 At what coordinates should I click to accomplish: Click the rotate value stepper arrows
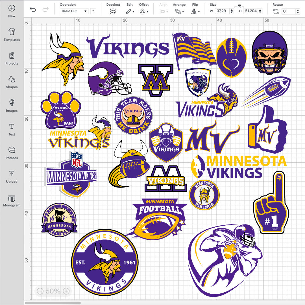[x=298, y=11]
